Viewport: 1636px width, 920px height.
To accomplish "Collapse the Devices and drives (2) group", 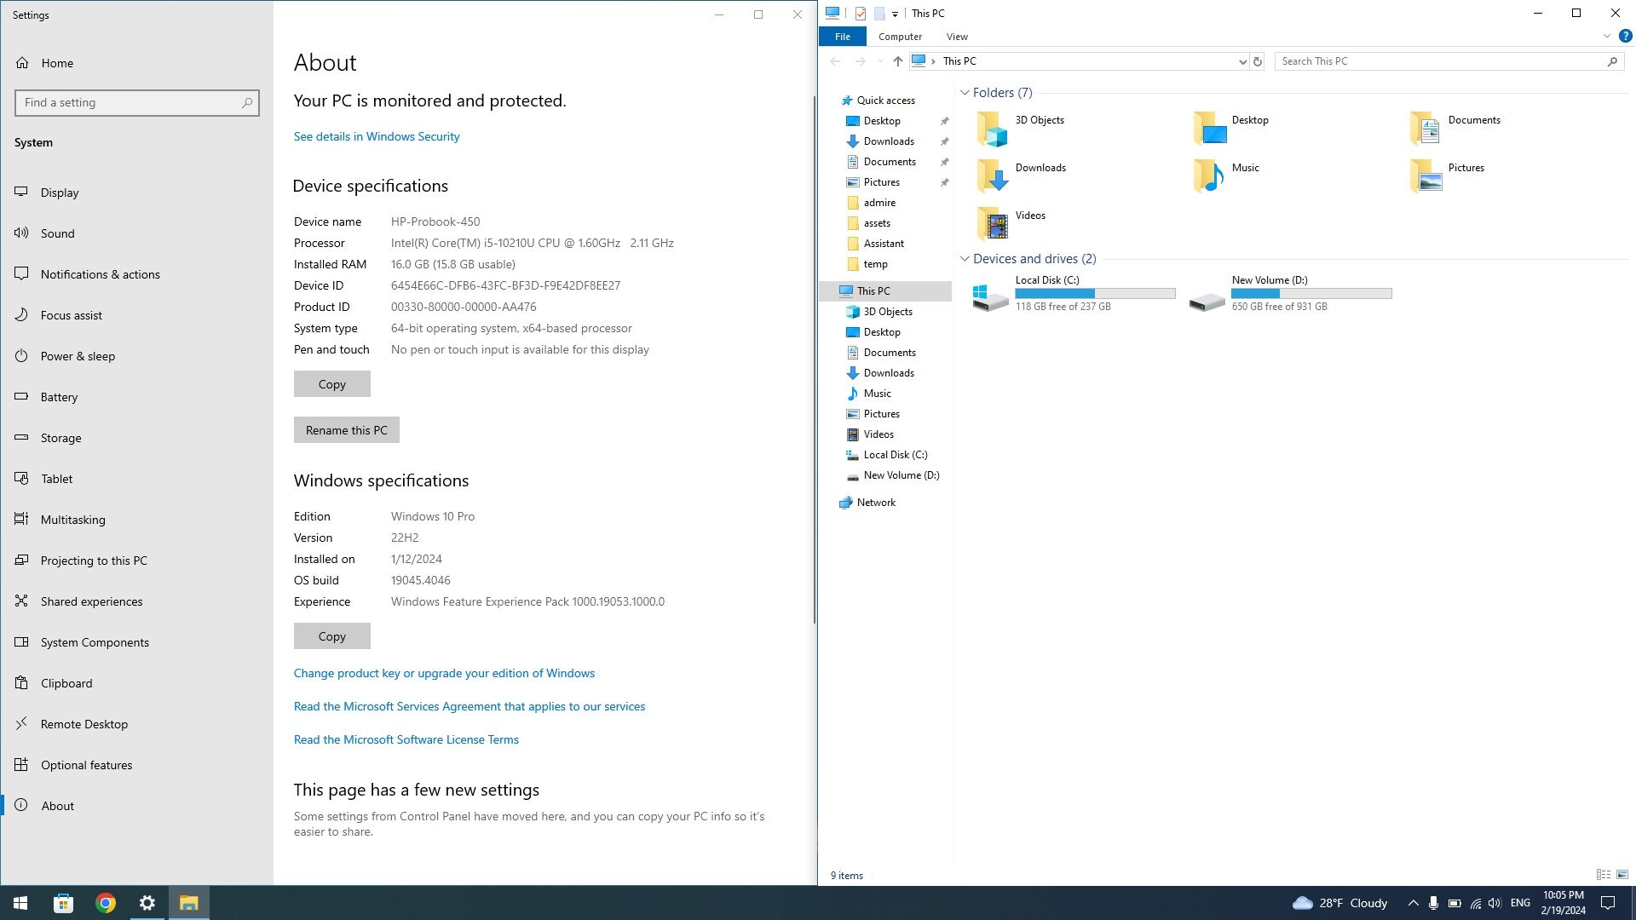I will (x=965, y=259).
